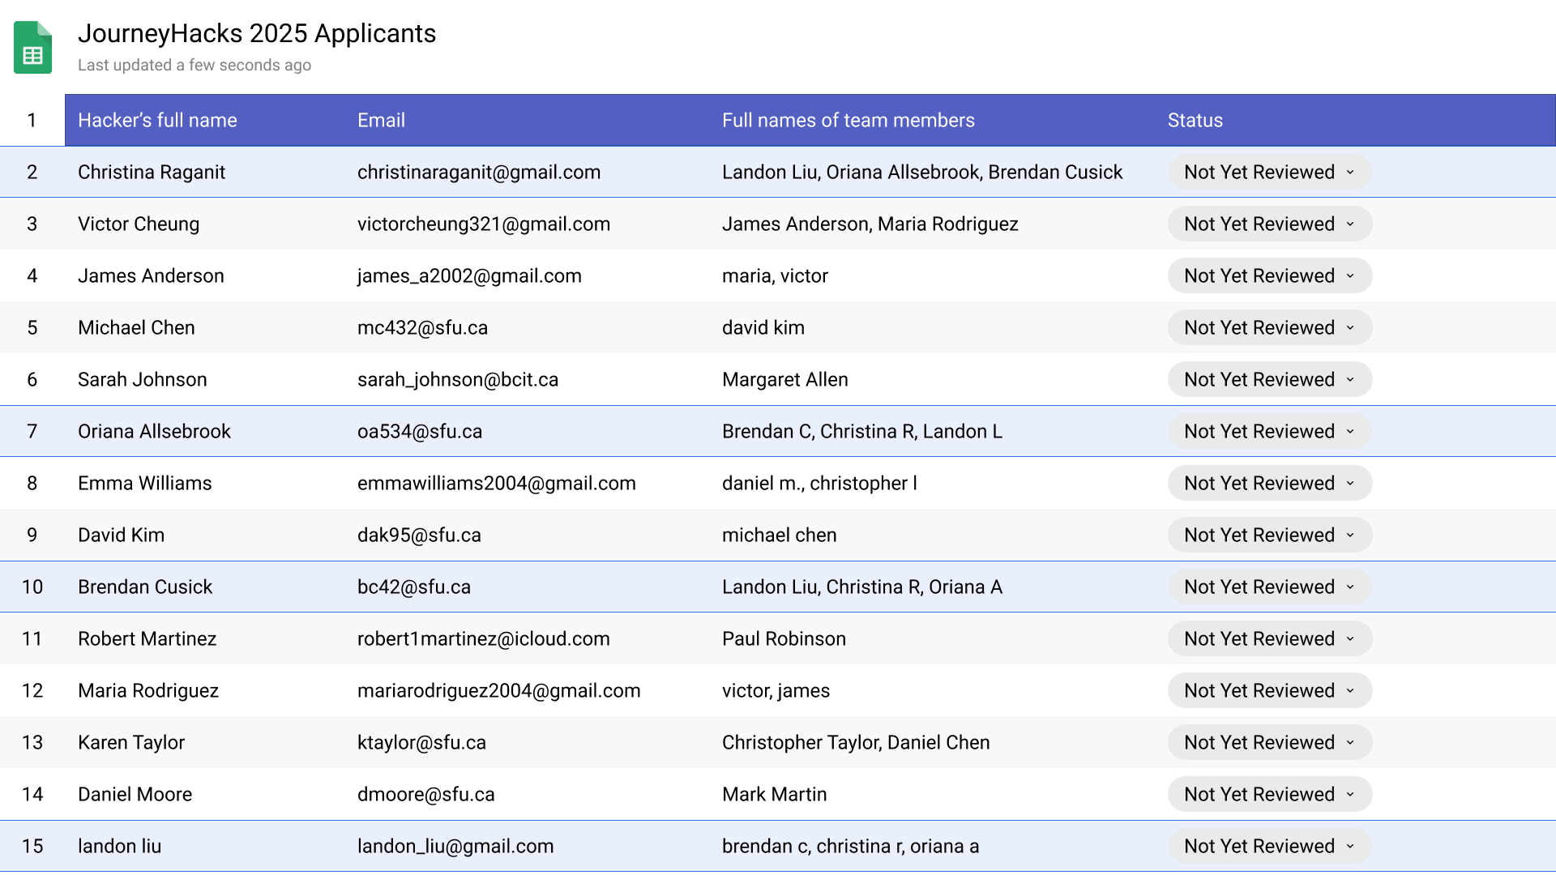Open status dropdown for David Kim
The height and width of the screenshot is (875, 1556).
pyautogui.click(x=1269, y=535)
